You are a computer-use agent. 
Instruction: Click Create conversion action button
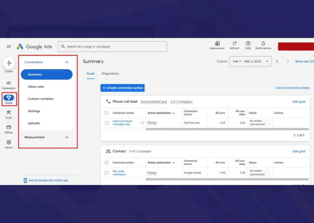[122, 88]
